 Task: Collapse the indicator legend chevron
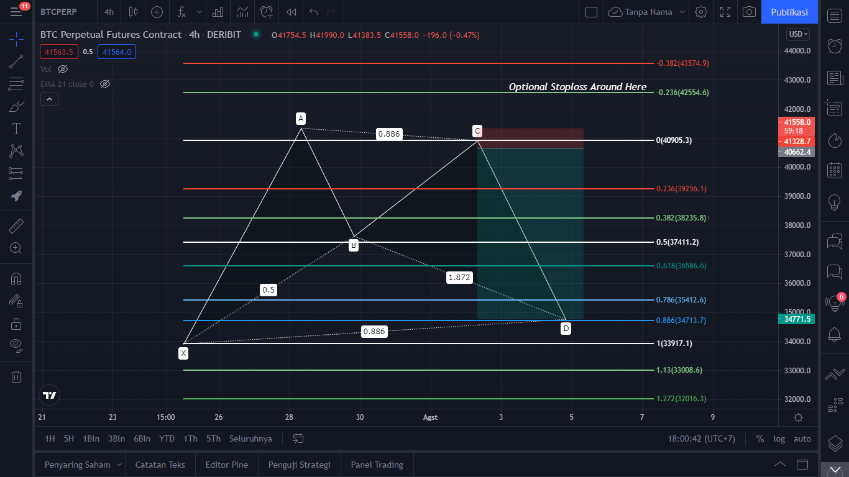[49, 99]
